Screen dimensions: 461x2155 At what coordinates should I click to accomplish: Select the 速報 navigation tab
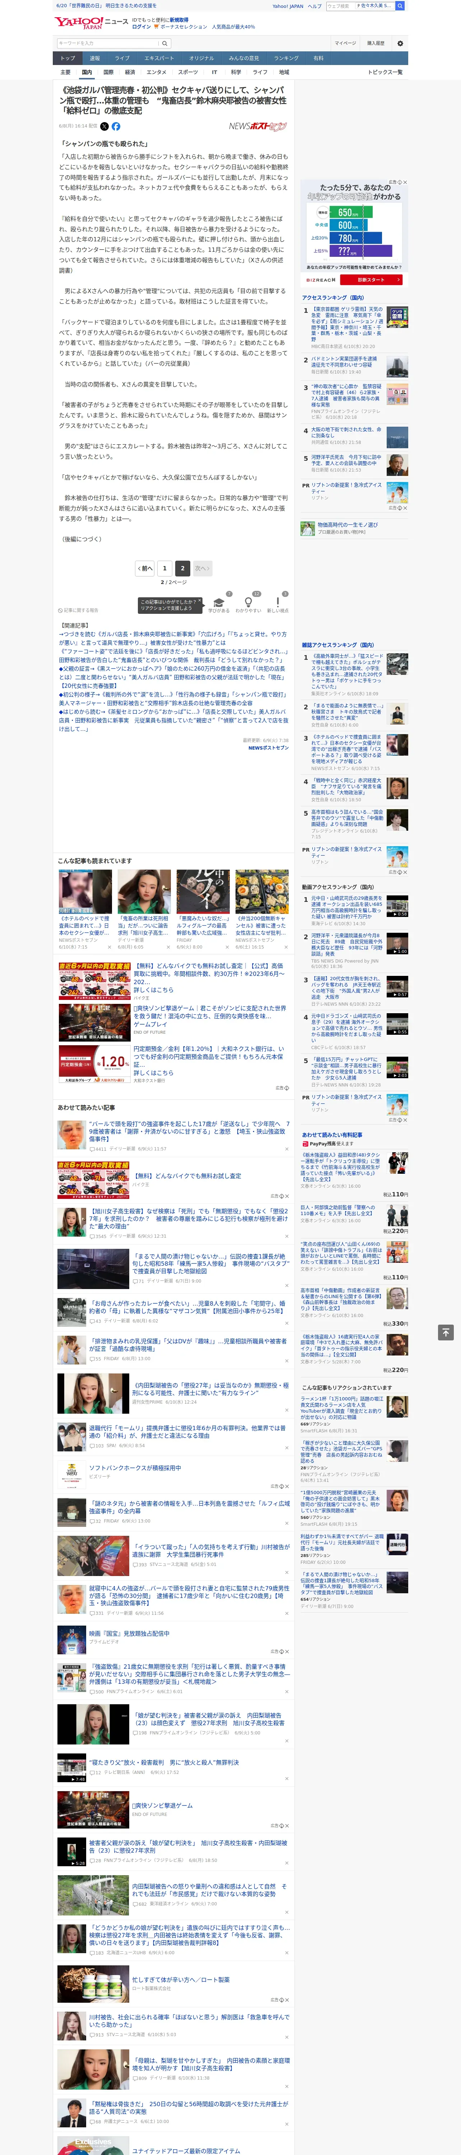click(x=94, y=59)
